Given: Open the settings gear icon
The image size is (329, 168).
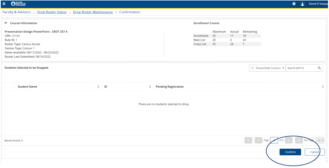Looking at the screenshot, I should pyautogui.click(x=294, y=4).
